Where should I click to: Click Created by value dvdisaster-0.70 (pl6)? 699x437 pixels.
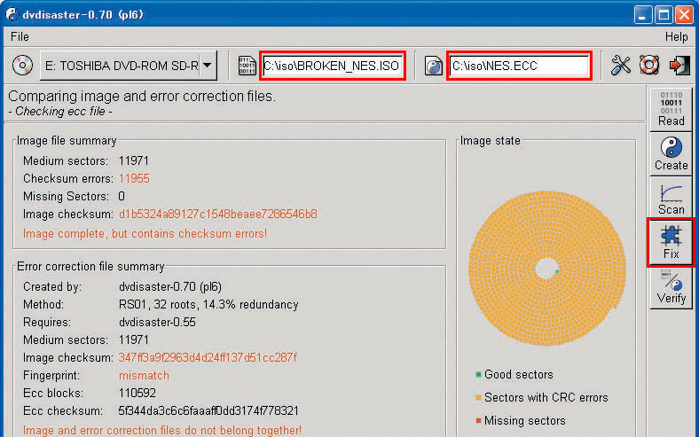pyautogui.click(x=170, y=287)
